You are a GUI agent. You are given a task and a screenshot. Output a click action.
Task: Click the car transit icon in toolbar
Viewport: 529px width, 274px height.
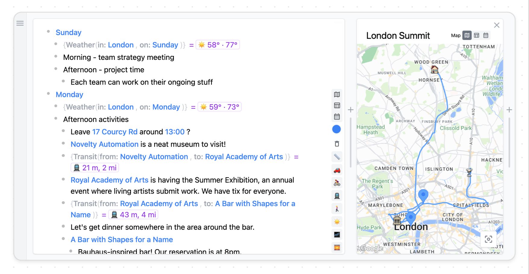(337, 170)
